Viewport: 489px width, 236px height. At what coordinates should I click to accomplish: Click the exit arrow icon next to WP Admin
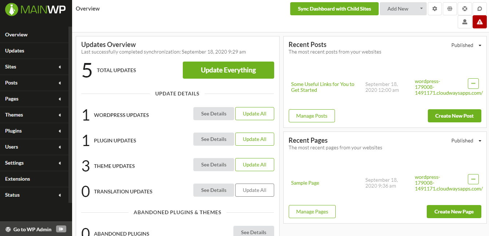(61, 229)
